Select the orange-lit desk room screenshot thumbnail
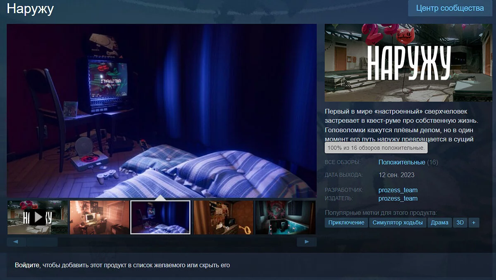 point(100,217)
